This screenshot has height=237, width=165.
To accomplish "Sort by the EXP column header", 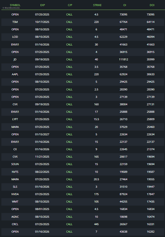I will pyautogui.click(x=42, y=5).
